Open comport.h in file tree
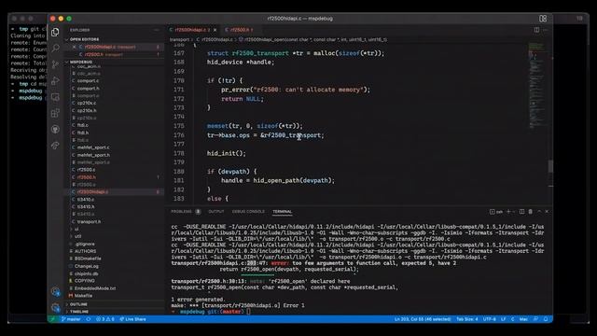 [88, 89]
